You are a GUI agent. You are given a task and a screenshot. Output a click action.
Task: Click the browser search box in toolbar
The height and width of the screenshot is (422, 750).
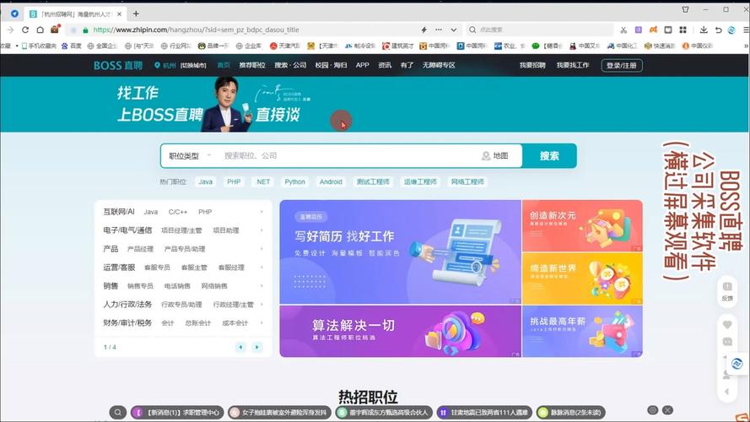coord(540,30)
